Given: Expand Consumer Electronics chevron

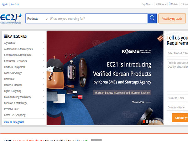Looking at the screenshot, I should point(43,61).
